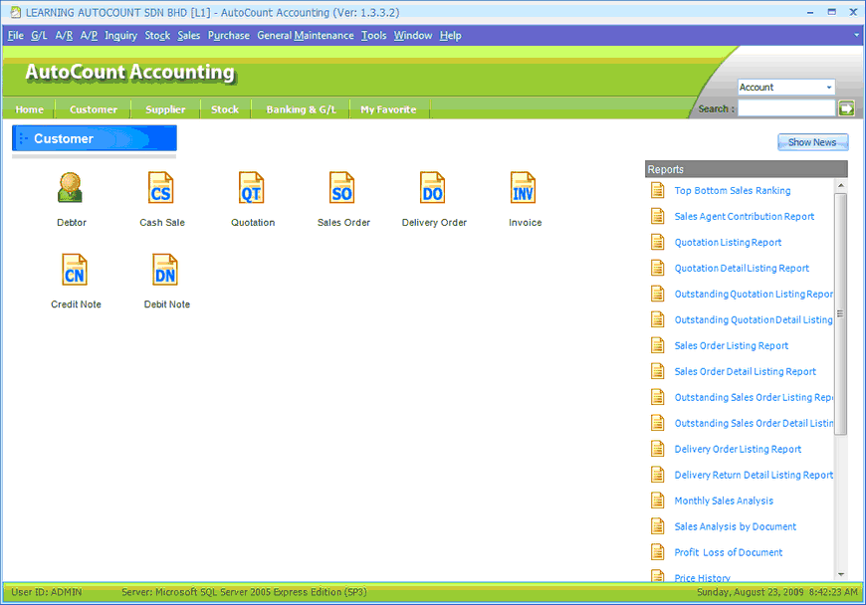Click the report icon beside Delivery Return Detail Listing Report

point(657,475)
